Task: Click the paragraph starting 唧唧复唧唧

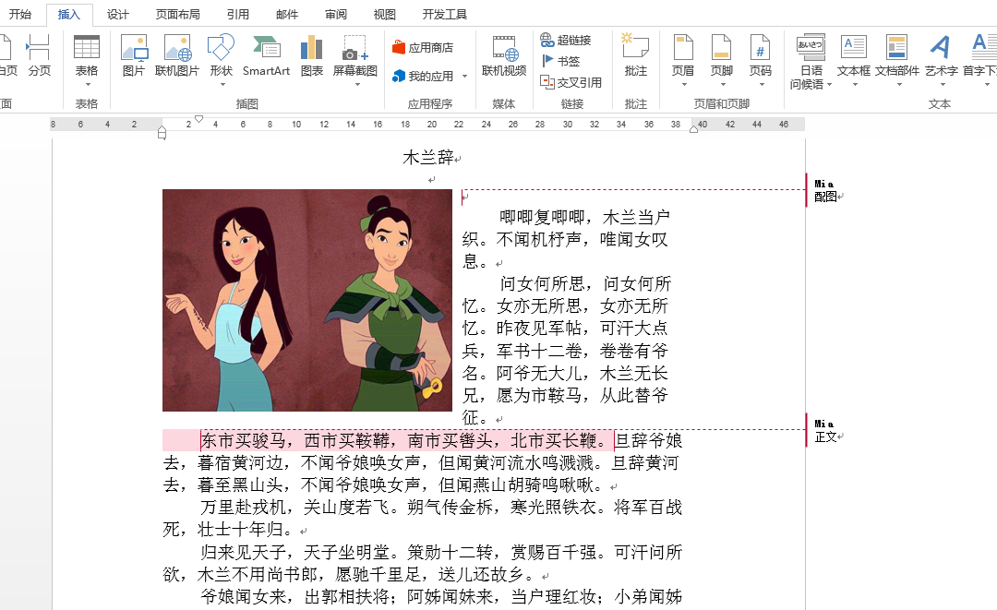Action: coord(566,240)
